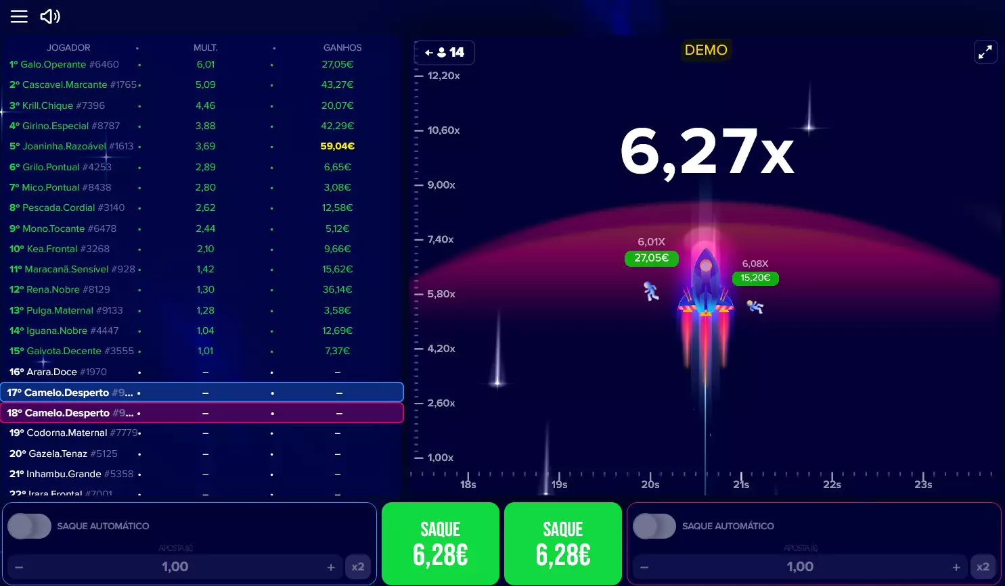
Task: Click the astronaut below 15,20€ label
Action: pyautogui.click(x=755, y=307)
